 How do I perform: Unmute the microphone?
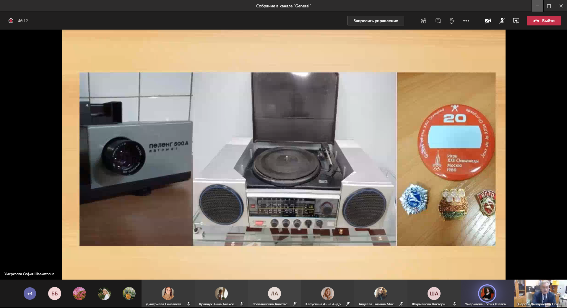pyautogui.click(x=502, y=21)
